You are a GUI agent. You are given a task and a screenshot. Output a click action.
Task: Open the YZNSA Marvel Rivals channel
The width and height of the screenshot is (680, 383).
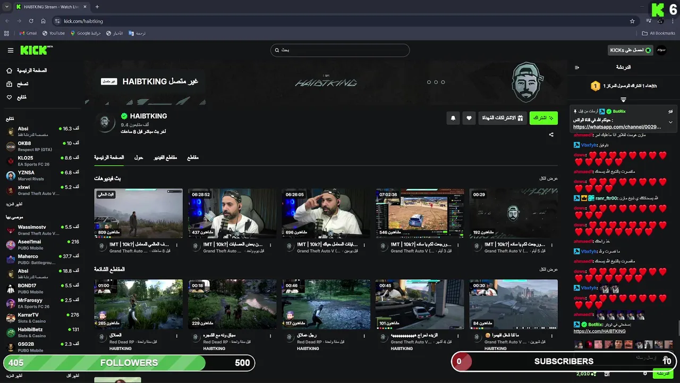coord(42,176)
